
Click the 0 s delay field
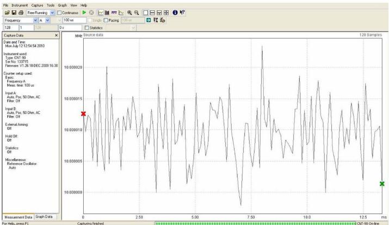coord(70,28)
